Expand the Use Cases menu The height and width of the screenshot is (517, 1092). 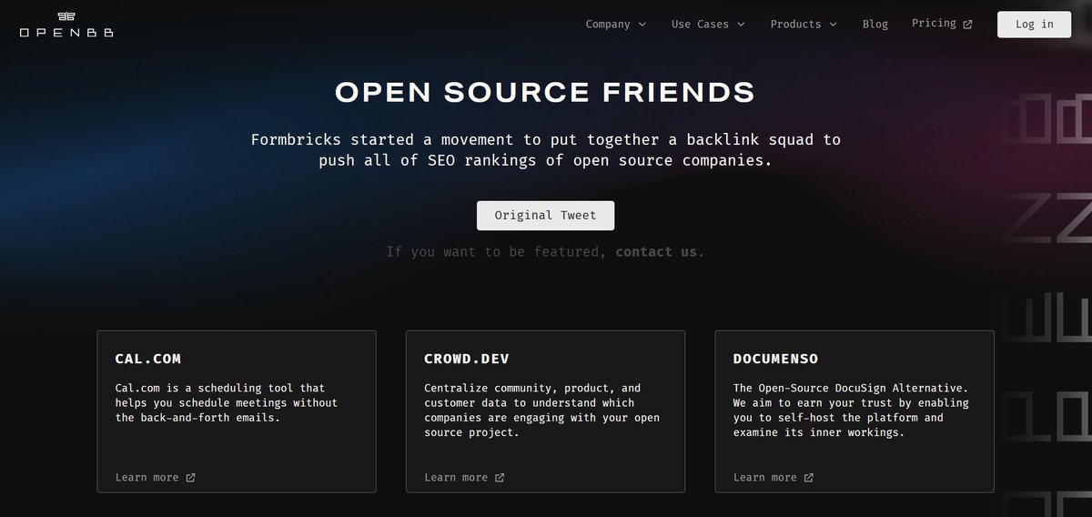click(708, 25)
